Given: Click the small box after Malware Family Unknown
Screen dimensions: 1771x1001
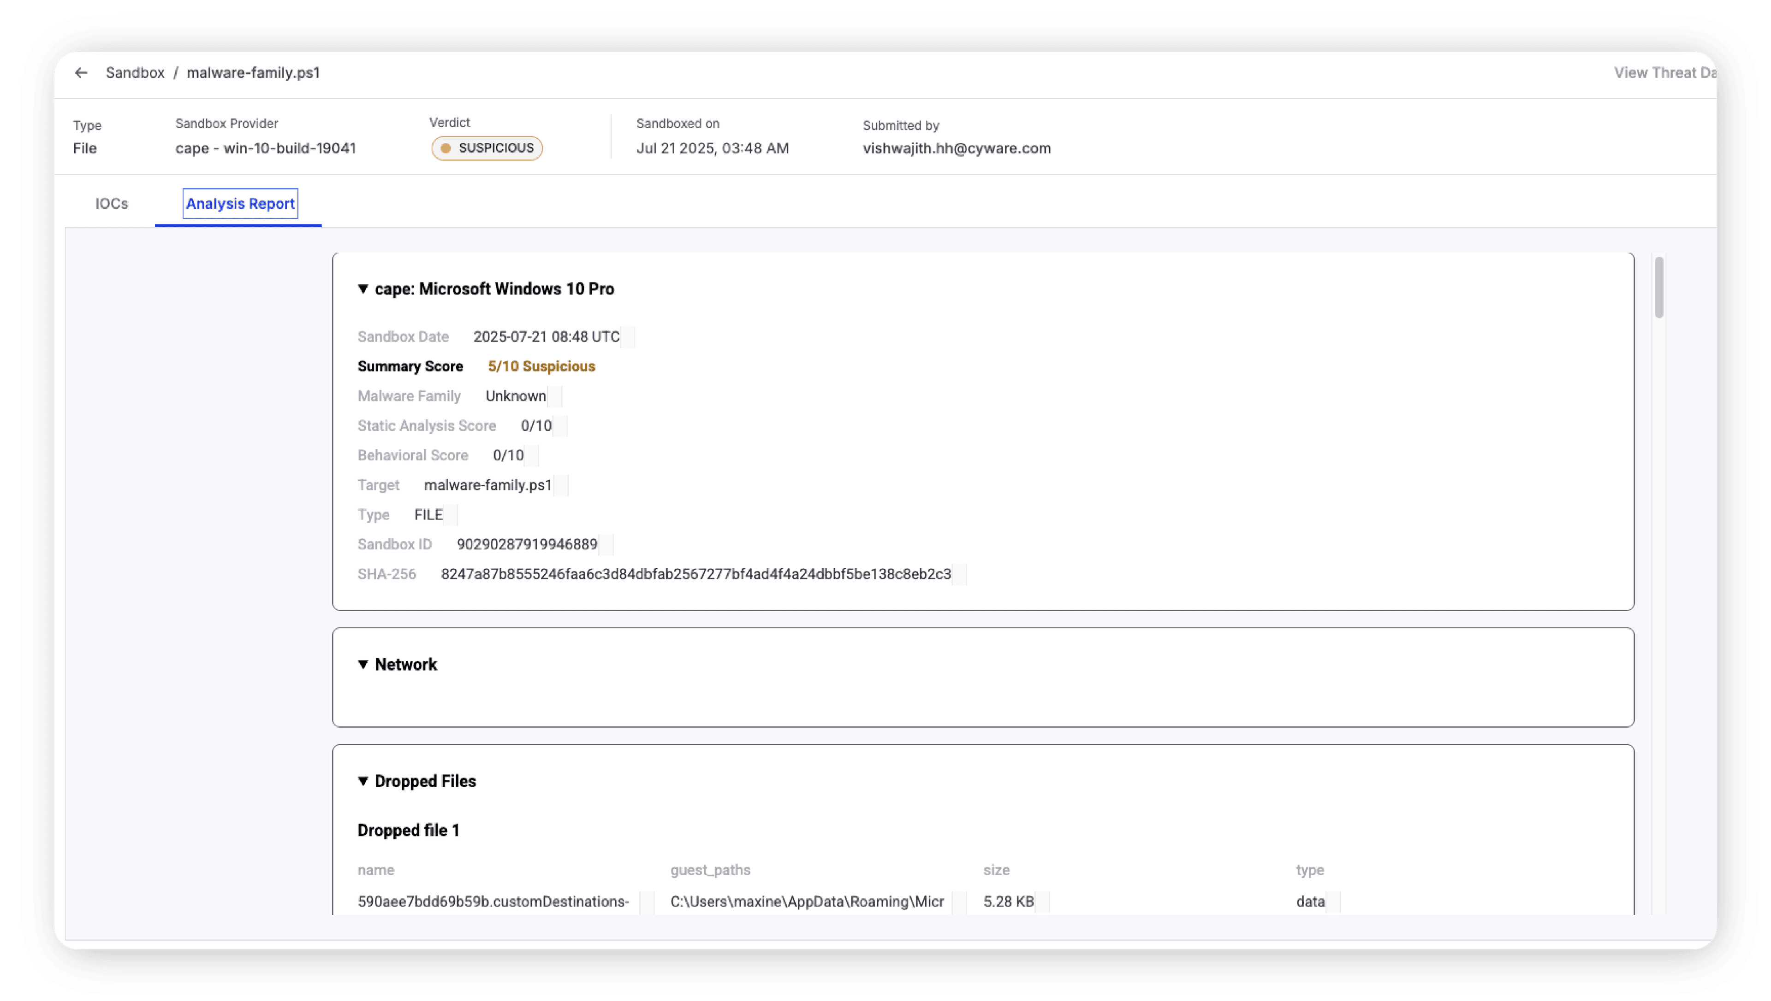Looking at the screenshot, I should point(555,397).
